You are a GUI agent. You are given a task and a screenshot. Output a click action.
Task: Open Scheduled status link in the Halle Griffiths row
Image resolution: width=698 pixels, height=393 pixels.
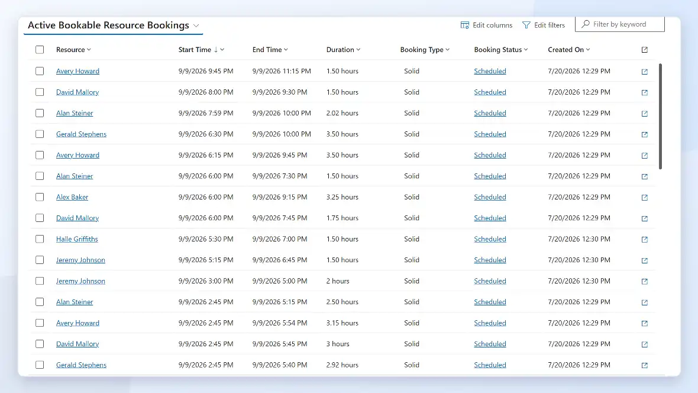coord(490,239)
